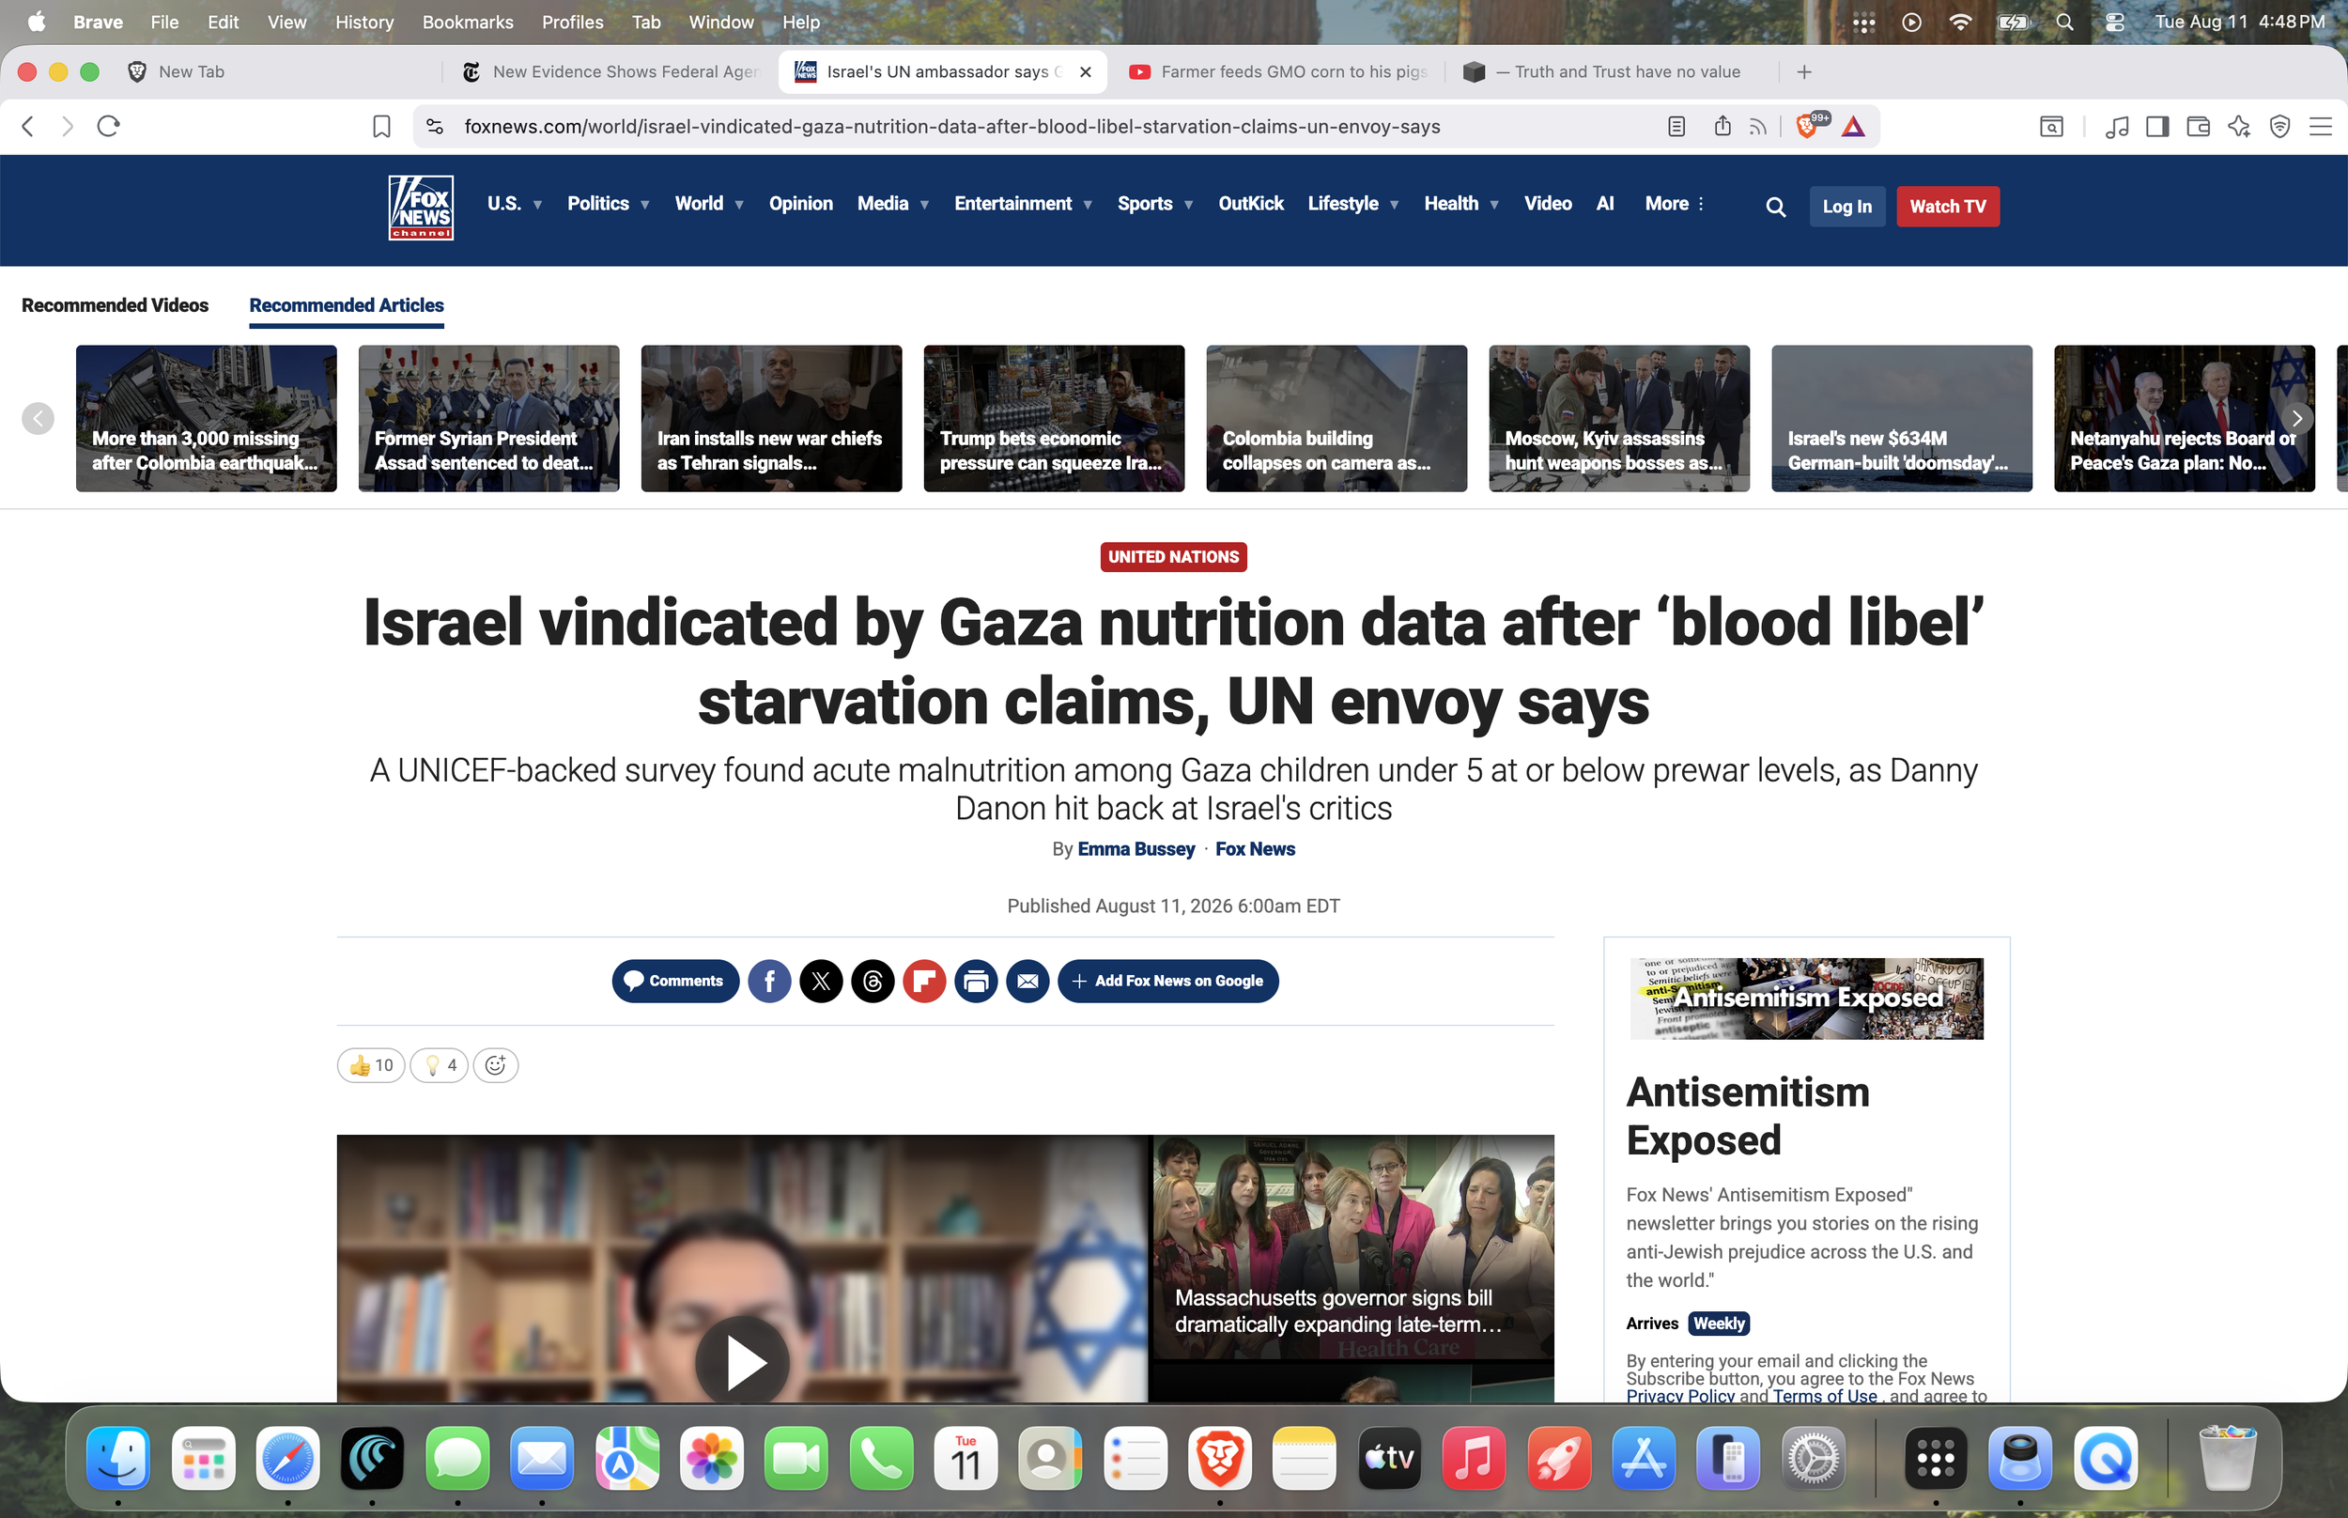Open the Privacy Policy link
Image resolution: width=2348 pixels, height=1518 pixels.
point(1680,1395)
